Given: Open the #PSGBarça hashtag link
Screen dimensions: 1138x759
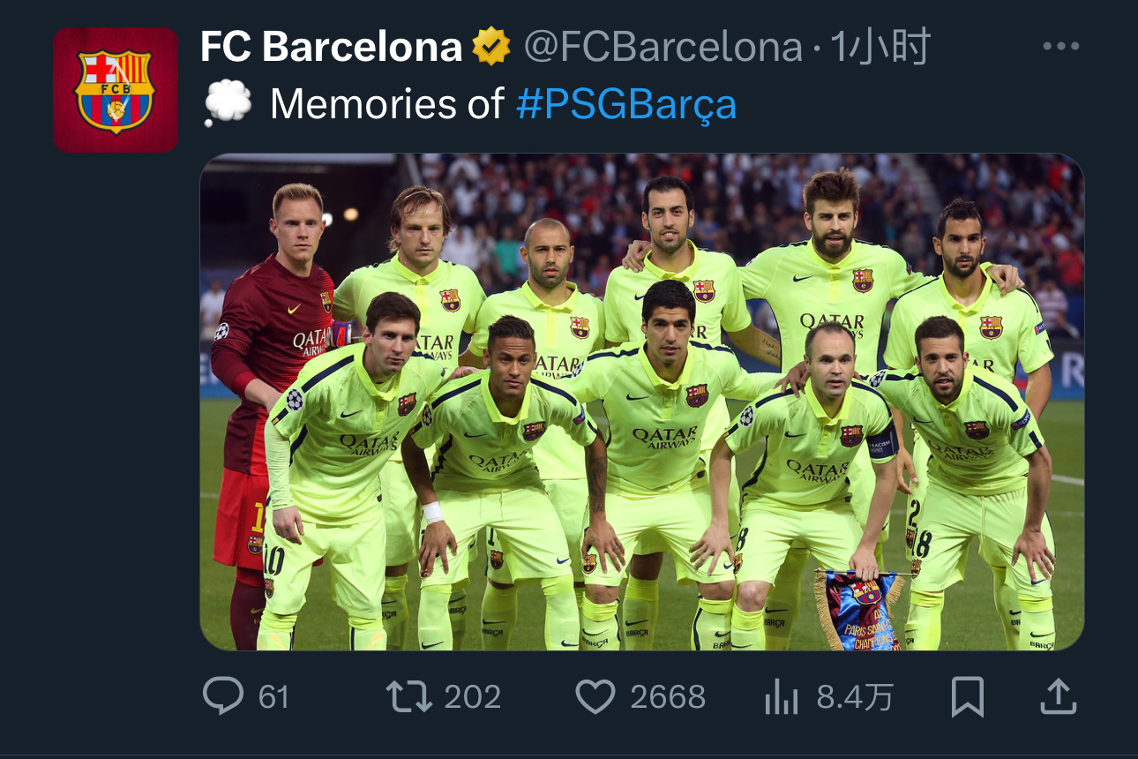Looking at the screenshot, I should 626,104.
